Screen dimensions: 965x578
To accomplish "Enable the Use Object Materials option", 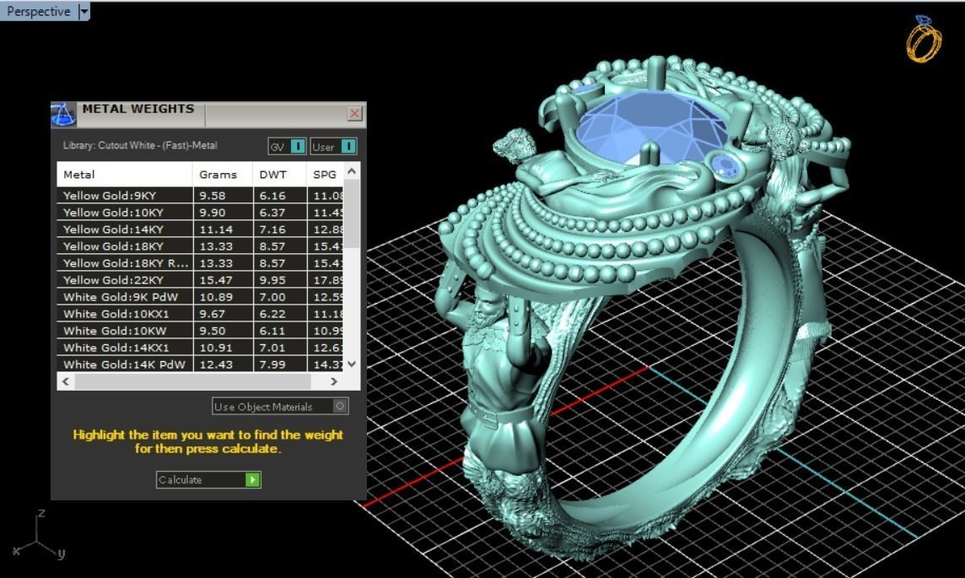I will pos(280,406).
